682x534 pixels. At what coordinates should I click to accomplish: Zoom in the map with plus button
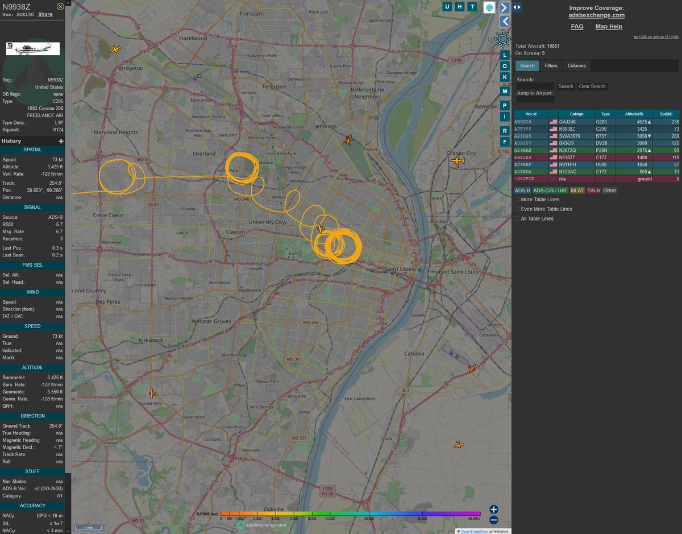[494, 510]
